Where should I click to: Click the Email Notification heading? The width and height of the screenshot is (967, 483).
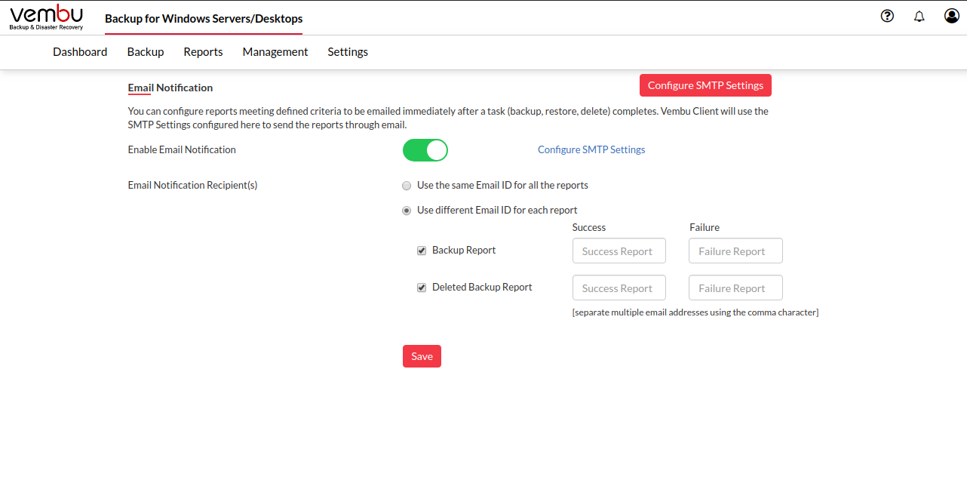pos(170,88)
